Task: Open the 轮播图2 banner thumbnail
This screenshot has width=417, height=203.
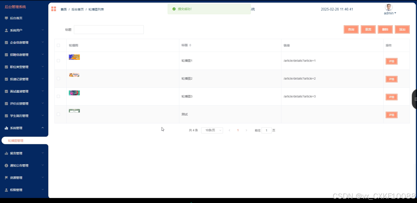Action: [74, 75]
